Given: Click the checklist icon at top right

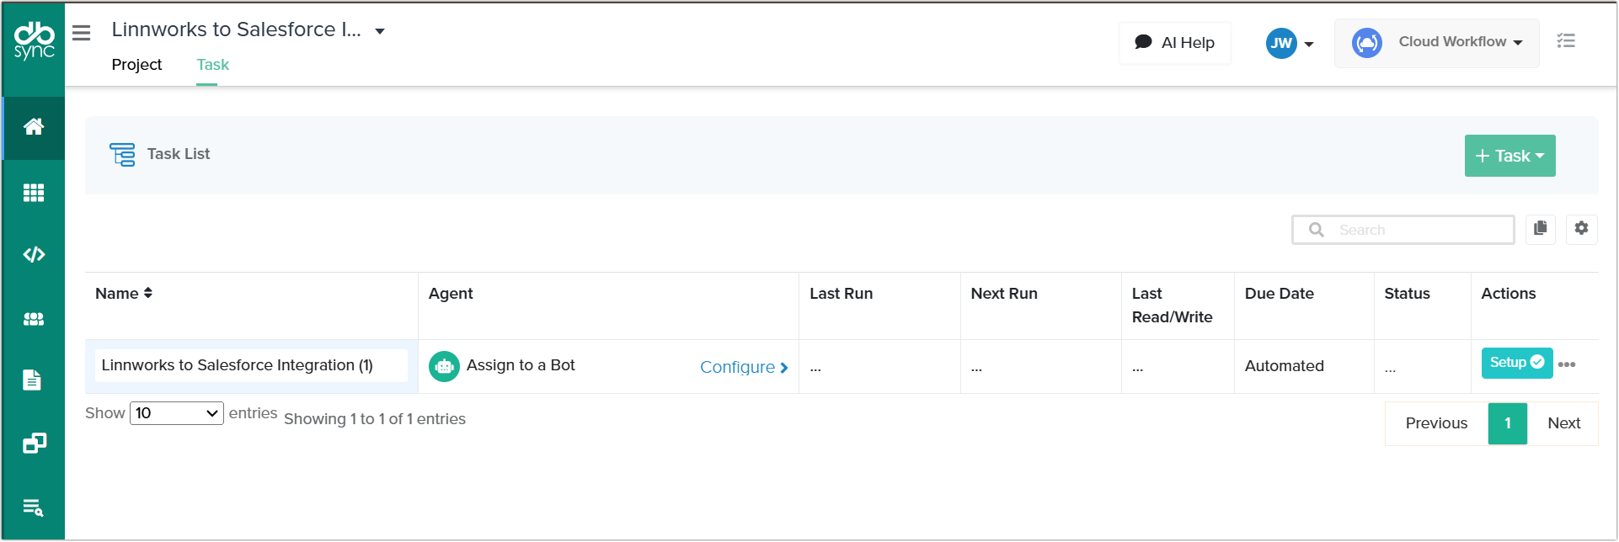Looking at the screenshot, I should [1565, 41].
